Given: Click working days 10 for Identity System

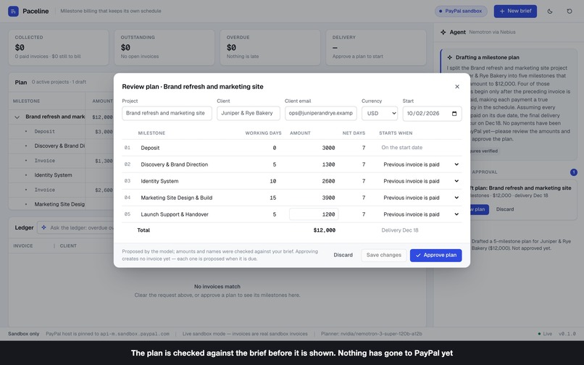Looking at the screenshot, I should [x=272, y=181].
